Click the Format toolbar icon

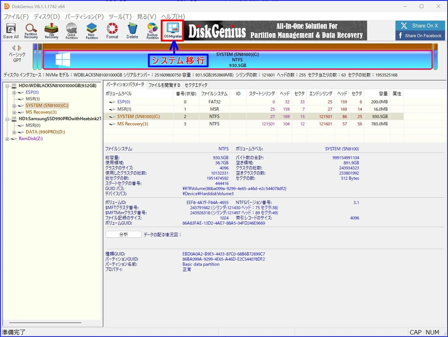click(x=112, y=31)
